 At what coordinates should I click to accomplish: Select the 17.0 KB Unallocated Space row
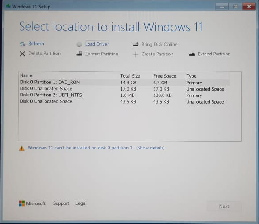point(125,89)
